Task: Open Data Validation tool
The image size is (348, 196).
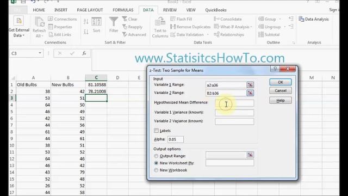Action: (x=187, y=34)
